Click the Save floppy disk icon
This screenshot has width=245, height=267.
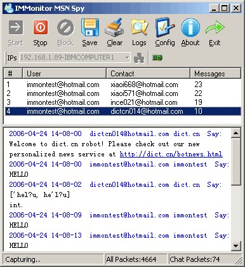pyautogui.click(x=90, y=27)
